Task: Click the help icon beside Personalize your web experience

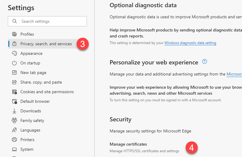Action: point(205,62)
